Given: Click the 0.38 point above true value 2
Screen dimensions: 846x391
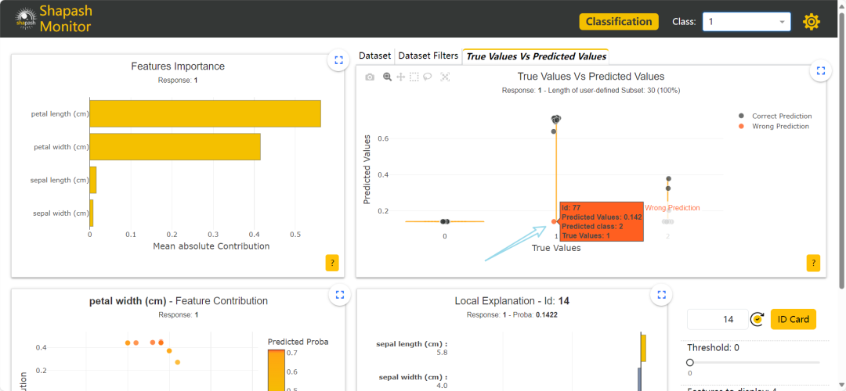Looking at the screenshot, I should click(x=668, y=178).
